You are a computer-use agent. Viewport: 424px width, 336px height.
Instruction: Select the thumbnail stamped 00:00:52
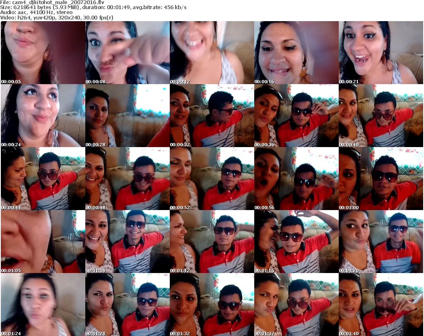212,179
